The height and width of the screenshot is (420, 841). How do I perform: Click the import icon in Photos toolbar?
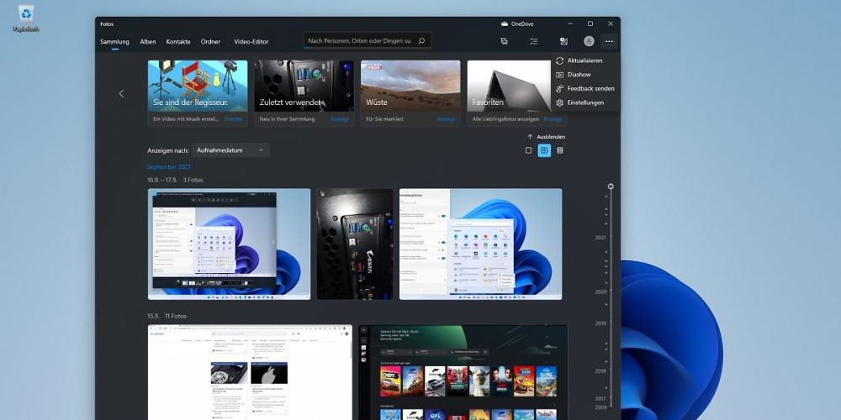coord(504,41)
